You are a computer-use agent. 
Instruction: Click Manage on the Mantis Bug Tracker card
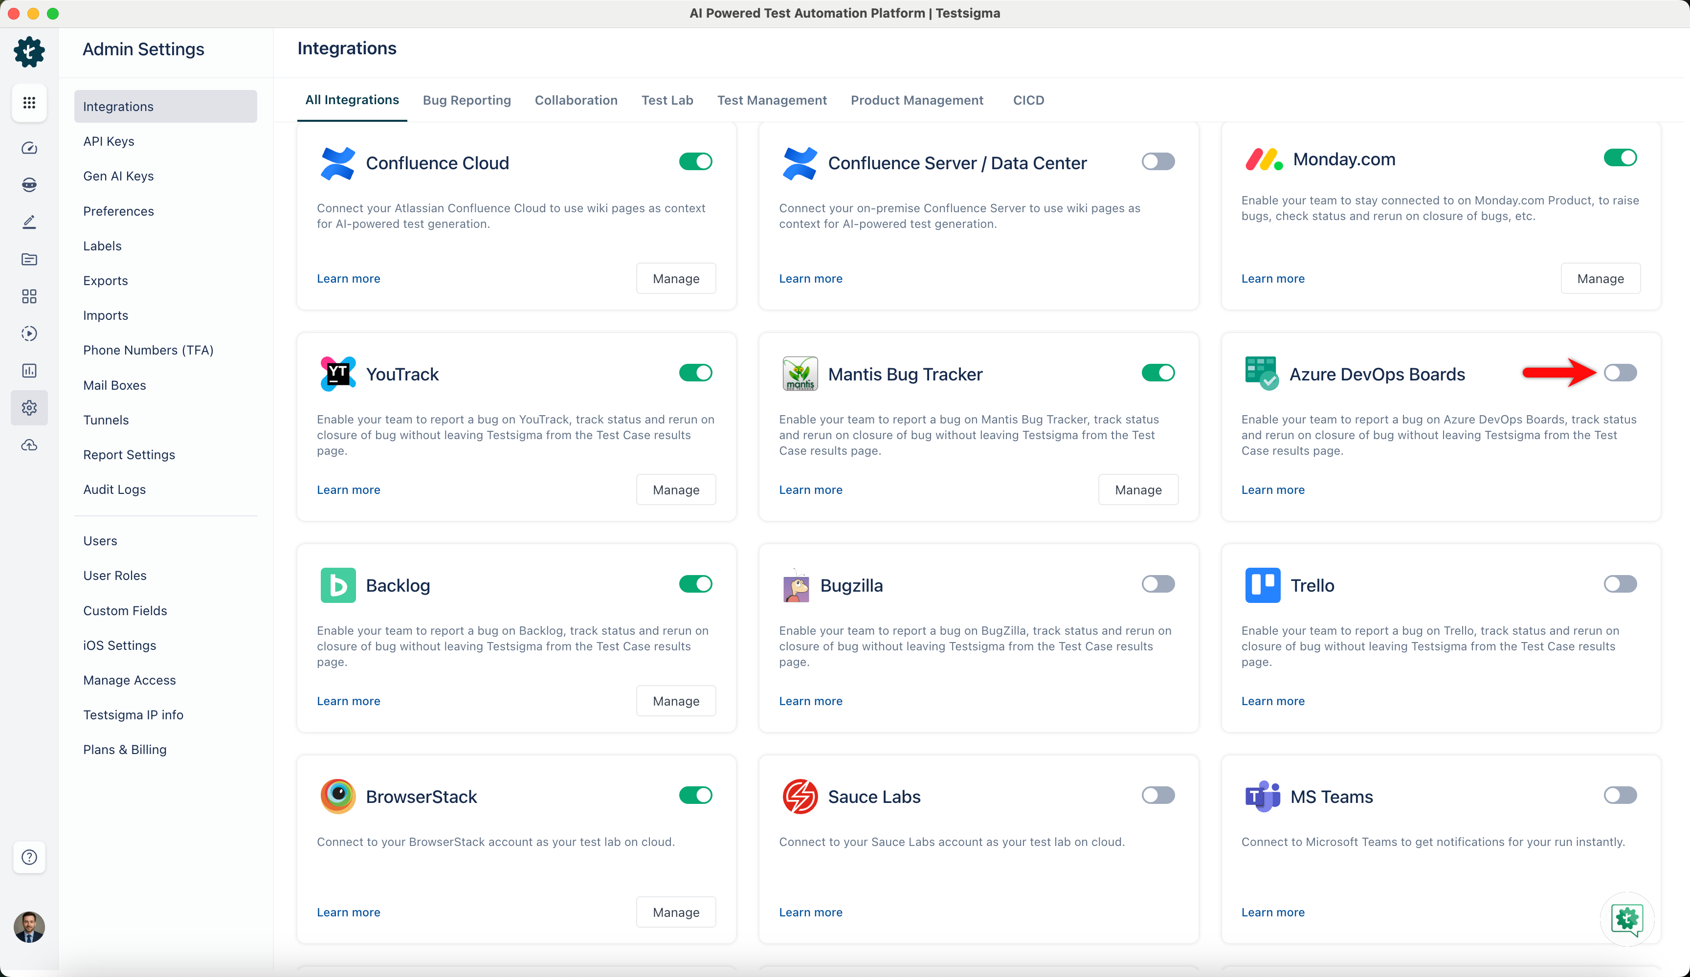click(x=1138, y=489)
